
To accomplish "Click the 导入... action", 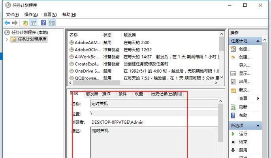I will [245, 65].
